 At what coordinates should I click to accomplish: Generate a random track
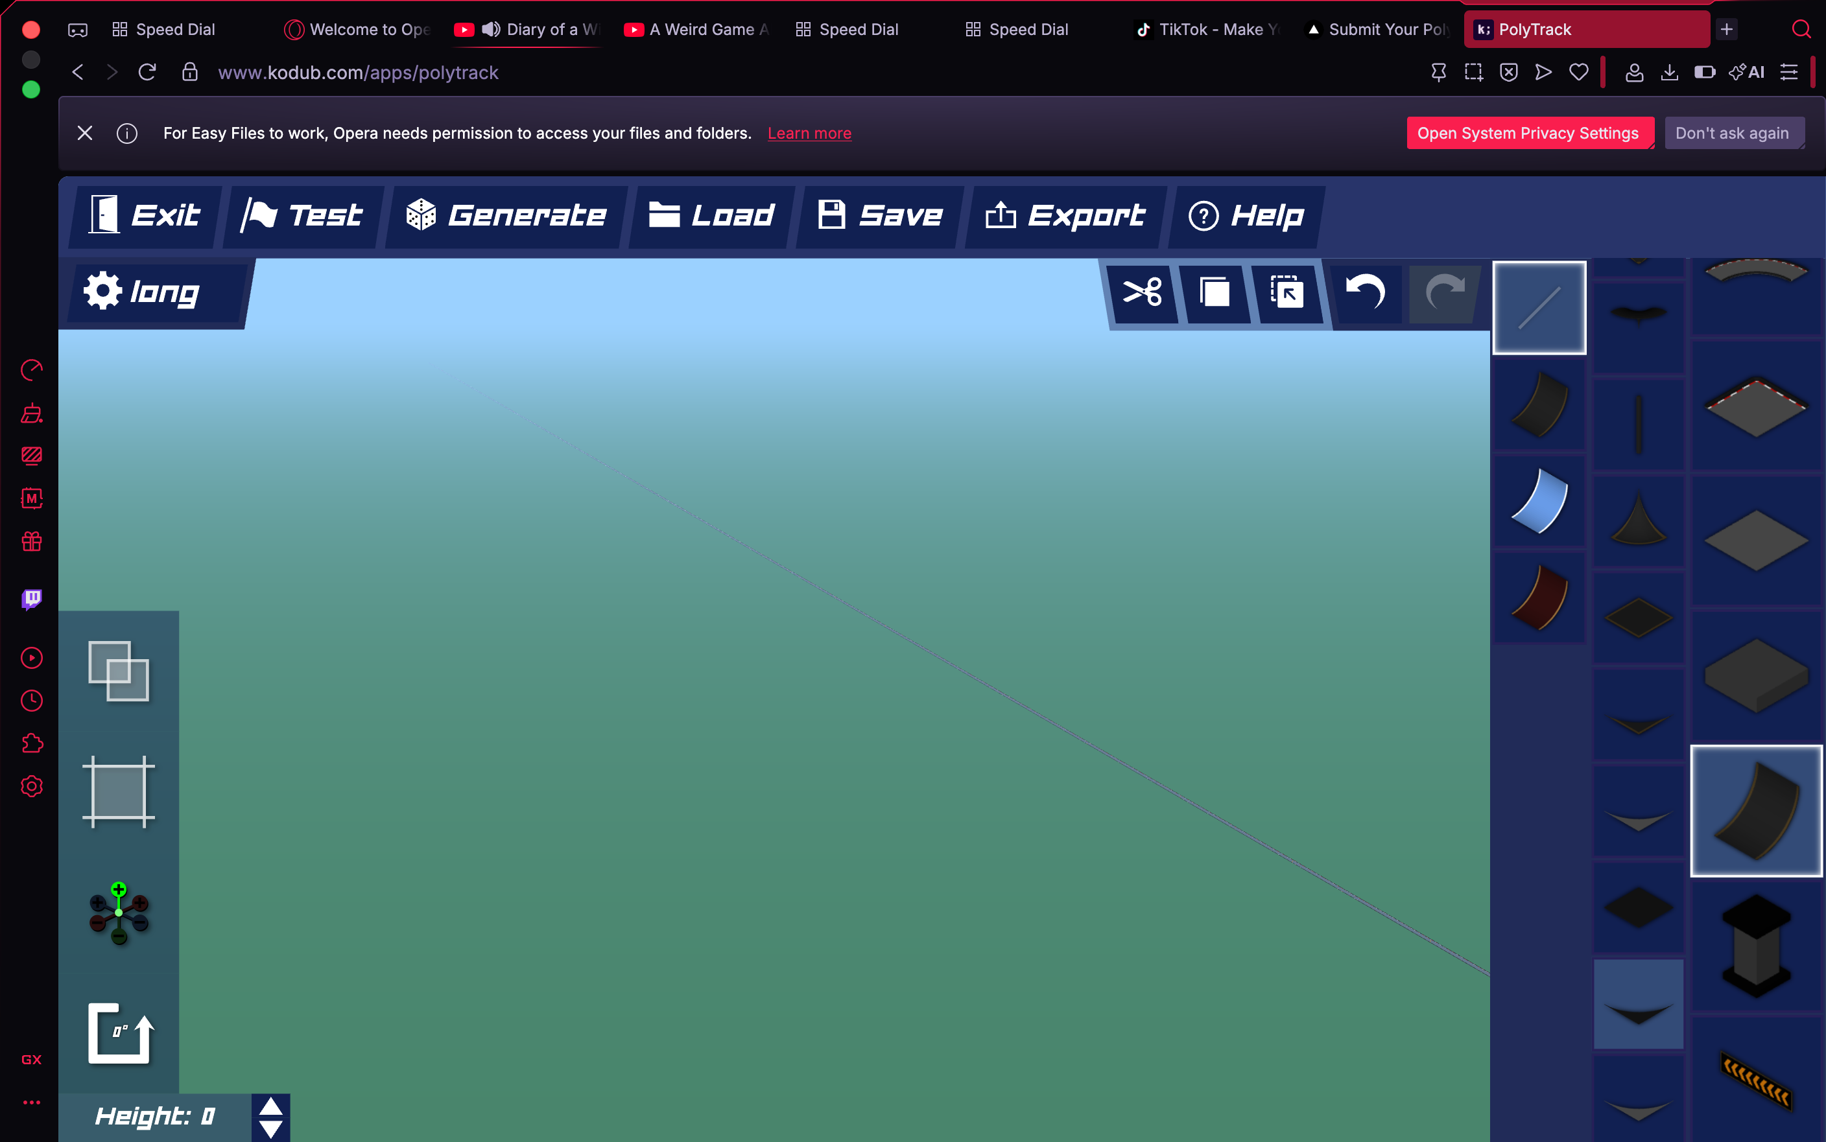click(505, 216)
